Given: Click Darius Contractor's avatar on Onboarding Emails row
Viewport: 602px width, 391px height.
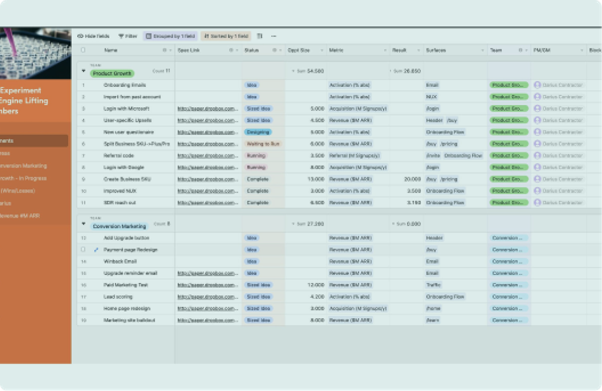Looking at the screenshot, I should point(537,85).
